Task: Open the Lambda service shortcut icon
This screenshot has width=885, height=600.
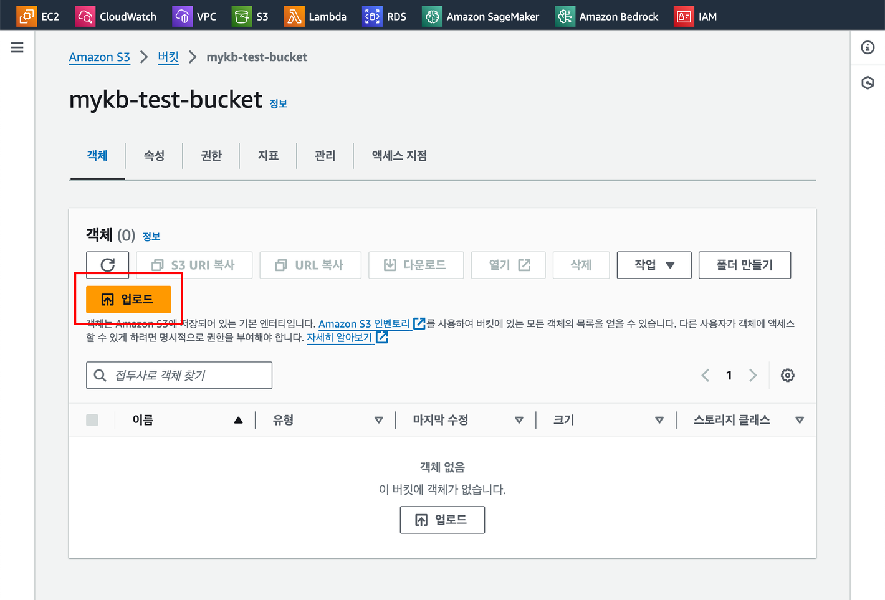Action: click(x=294, y=16)
